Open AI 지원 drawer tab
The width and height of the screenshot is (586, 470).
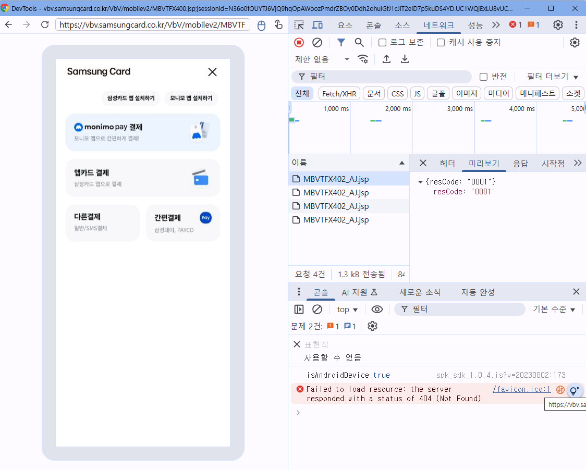click(360, 292)
